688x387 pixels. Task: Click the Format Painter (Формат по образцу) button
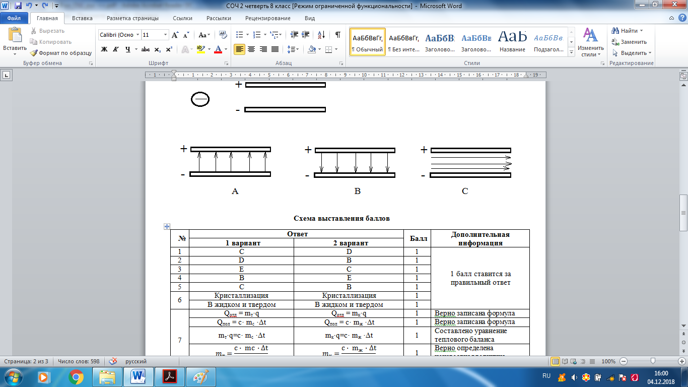tap(60, 52)
